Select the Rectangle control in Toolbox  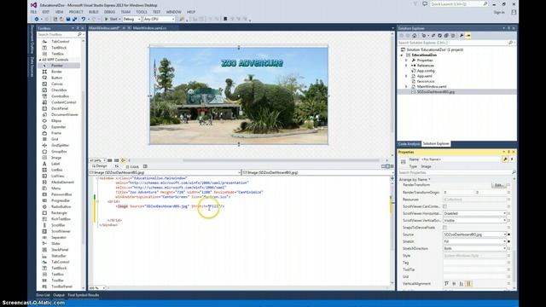pyautogui.click(x=59, y=212)
